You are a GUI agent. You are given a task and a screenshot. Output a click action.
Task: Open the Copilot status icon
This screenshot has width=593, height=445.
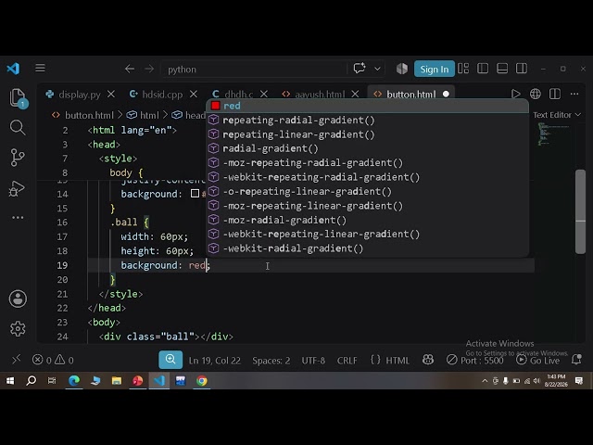coord(428,360)
